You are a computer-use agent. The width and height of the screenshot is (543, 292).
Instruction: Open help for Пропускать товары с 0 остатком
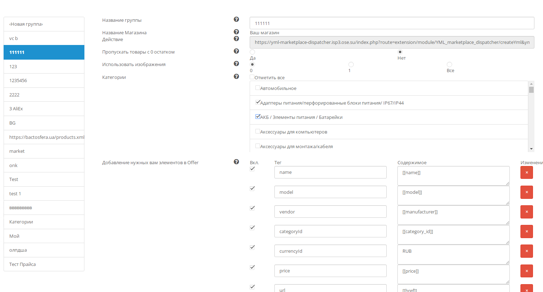236,51
